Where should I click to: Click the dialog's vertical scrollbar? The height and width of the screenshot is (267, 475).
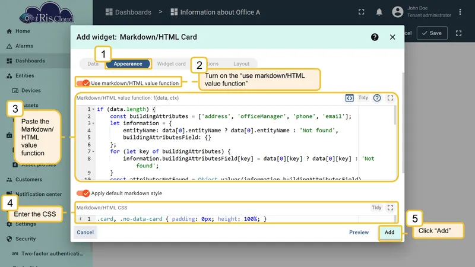[403, 123]
